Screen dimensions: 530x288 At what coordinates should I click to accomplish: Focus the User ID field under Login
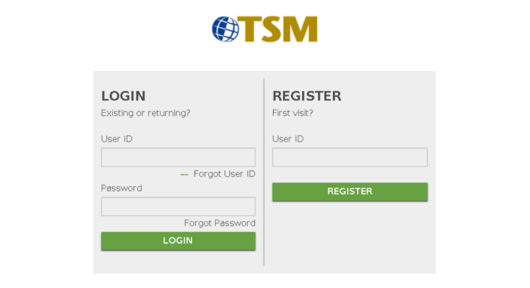(178, 157)
